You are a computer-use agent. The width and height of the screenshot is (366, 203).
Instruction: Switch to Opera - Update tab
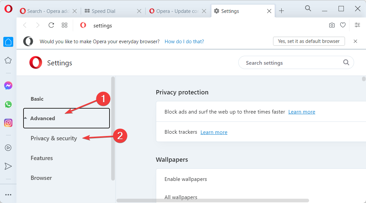[x=177, y=11]
